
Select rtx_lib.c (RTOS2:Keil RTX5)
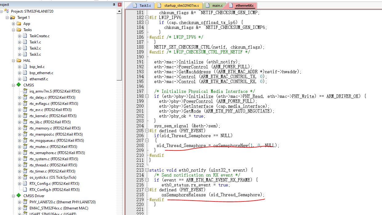tap(50, 122)
